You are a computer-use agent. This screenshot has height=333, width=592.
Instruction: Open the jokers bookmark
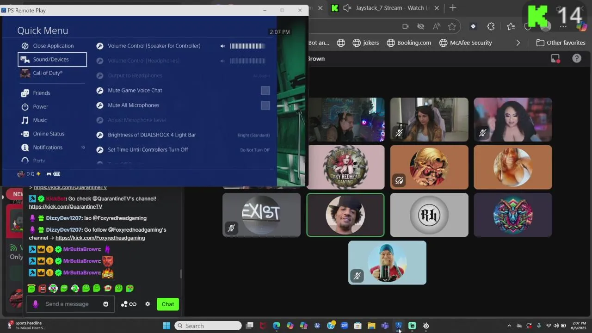pyautogui.click(x=365, y=43)
